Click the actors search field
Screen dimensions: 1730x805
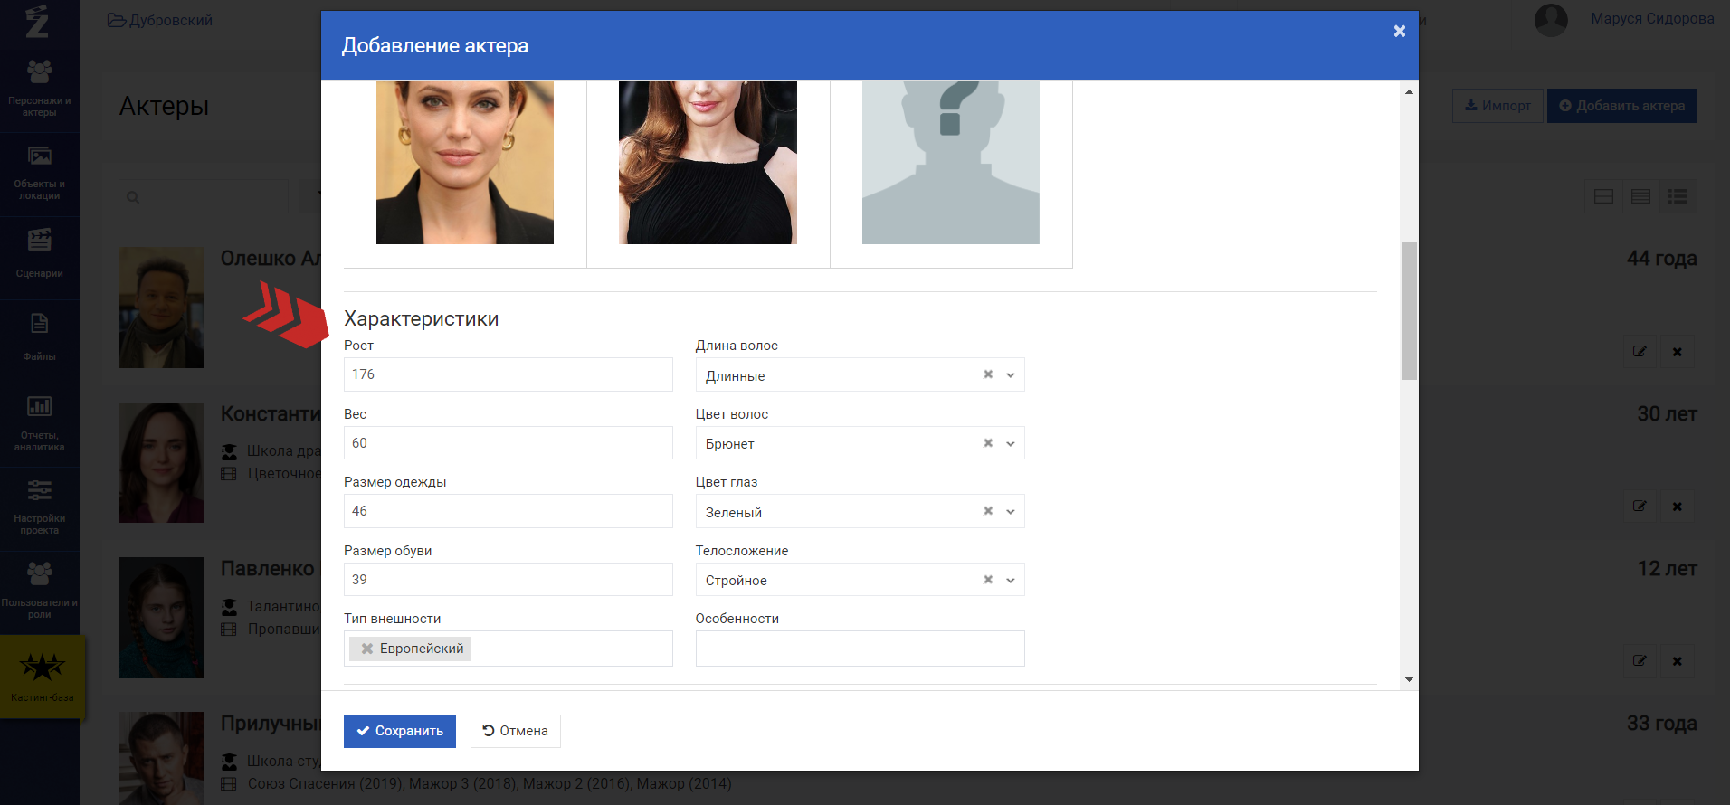(x=204, y=196)
